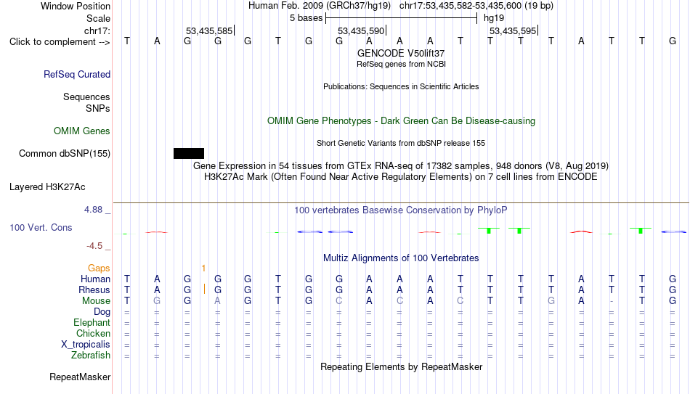Click the RepeatMasker track label

[80, 377]
